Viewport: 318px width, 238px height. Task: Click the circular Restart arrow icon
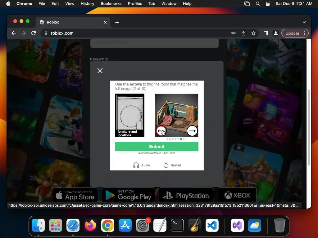[166, 165]
